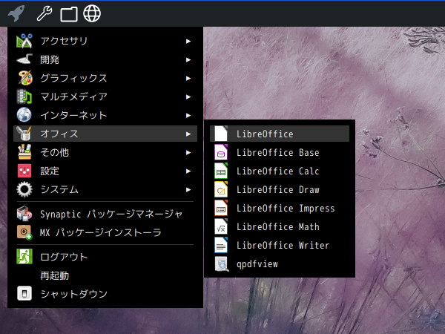The image size is (445, 334).
Task: Click the その他 toolbox icon
Action: coord(24,152)
